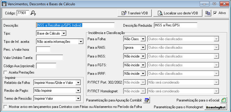Image resolution: width=231 pixels, height=112 pixels.
Task: Click the Incidência e Classificação group label
Action: pos(106,33)
